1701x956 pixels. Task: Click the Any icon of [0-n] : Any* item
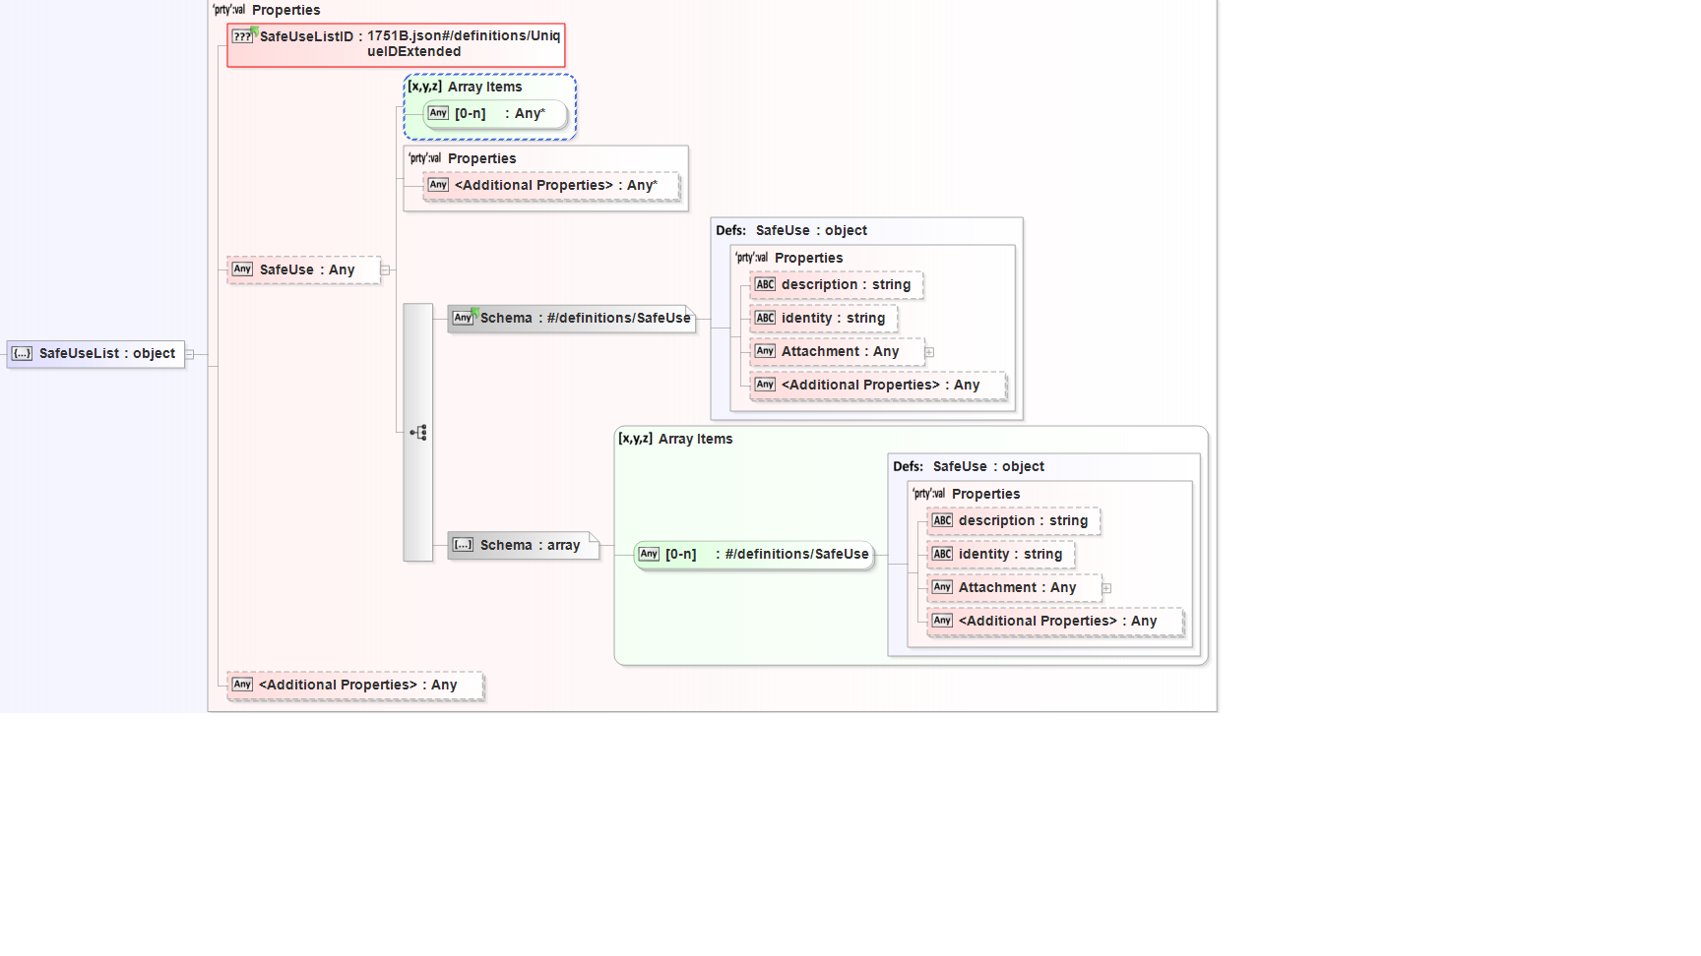438,113
